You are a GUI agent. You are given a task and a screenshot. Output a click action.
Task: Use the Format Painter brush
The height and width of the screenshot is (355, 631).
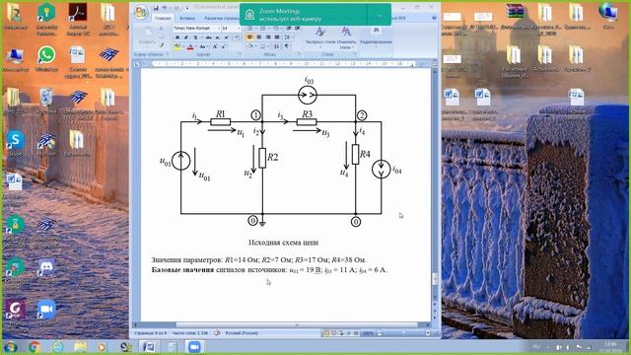pyautogui.click(x=161, y=45)
